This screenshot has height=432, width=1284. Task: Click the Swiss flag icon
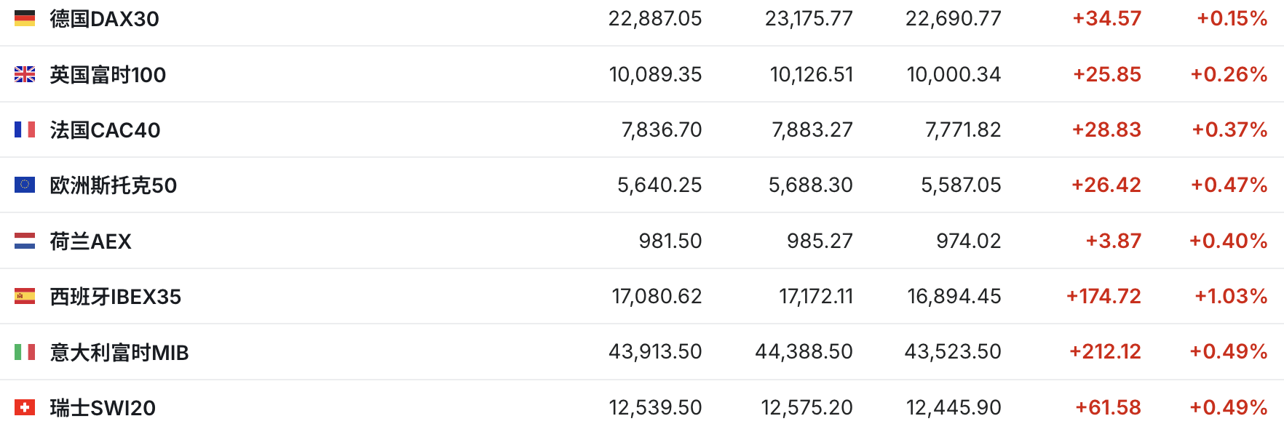(25, 407)
